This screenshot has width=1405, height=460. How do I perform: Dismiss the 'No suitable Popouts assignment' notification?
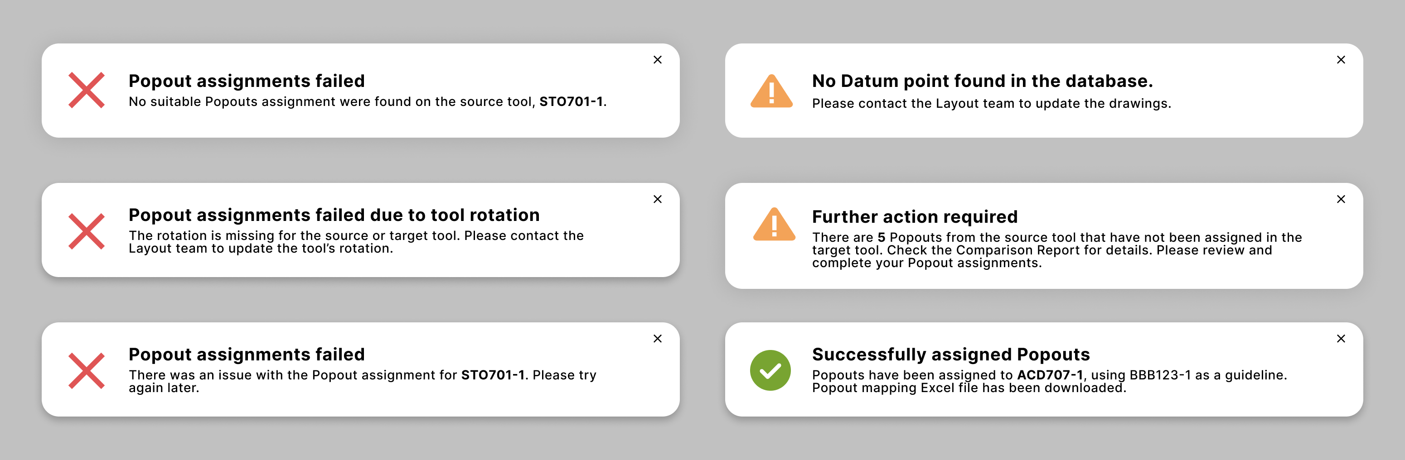pos(657,60)
